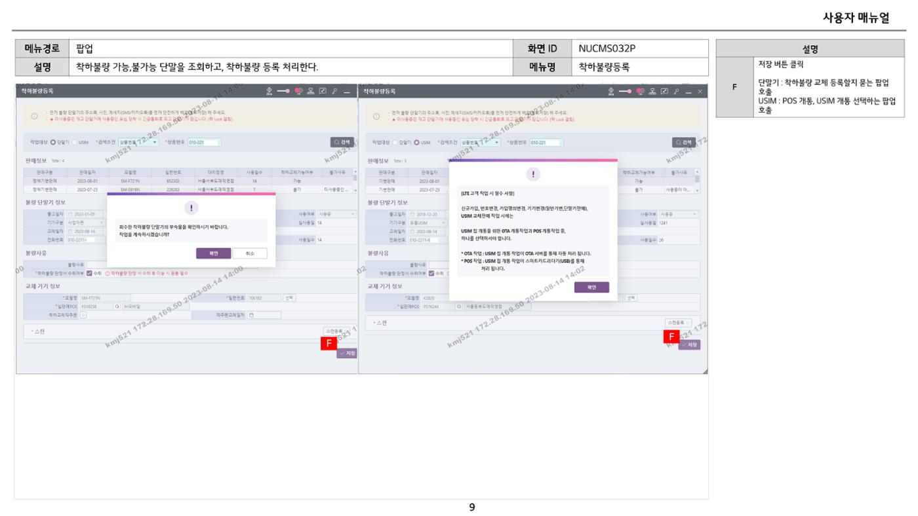Click 검색 button in left window
This screenshot has width=918, height=516.
click(x=344, y=141)
